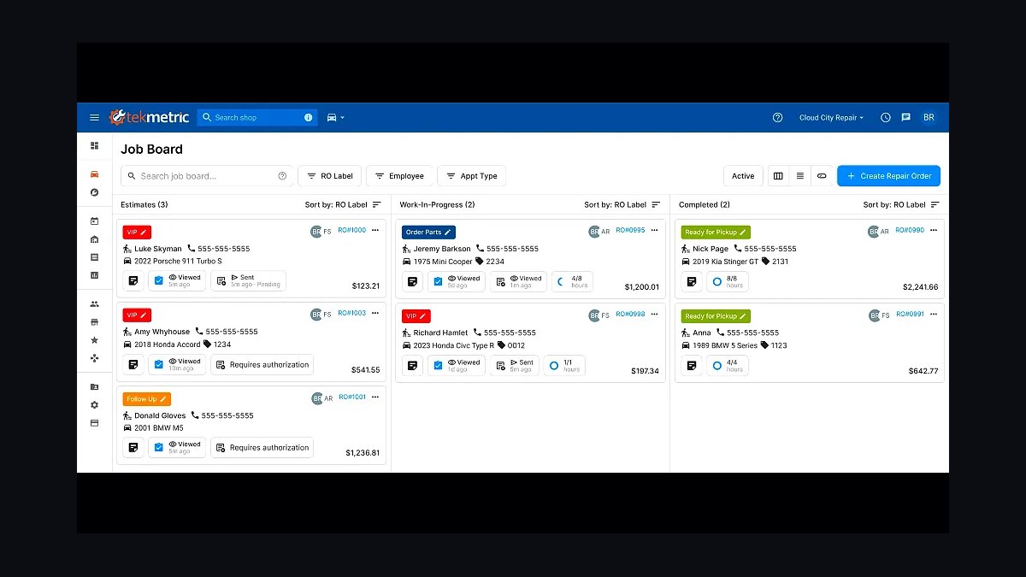Open Employee filter
The height and width of the screenshot is (577, 1026).
(399, 176)
